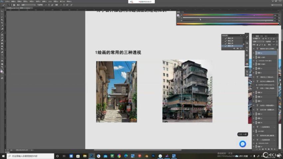Click History panel new snapshot camera icon

237,48
